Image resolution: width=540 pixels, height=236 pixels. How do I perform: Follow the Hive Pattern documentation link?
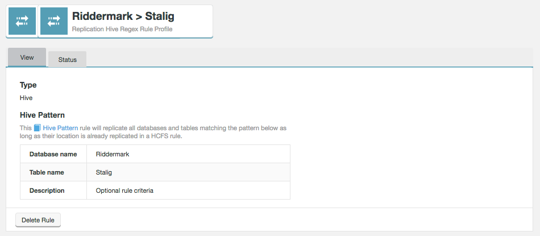(60, 128)
